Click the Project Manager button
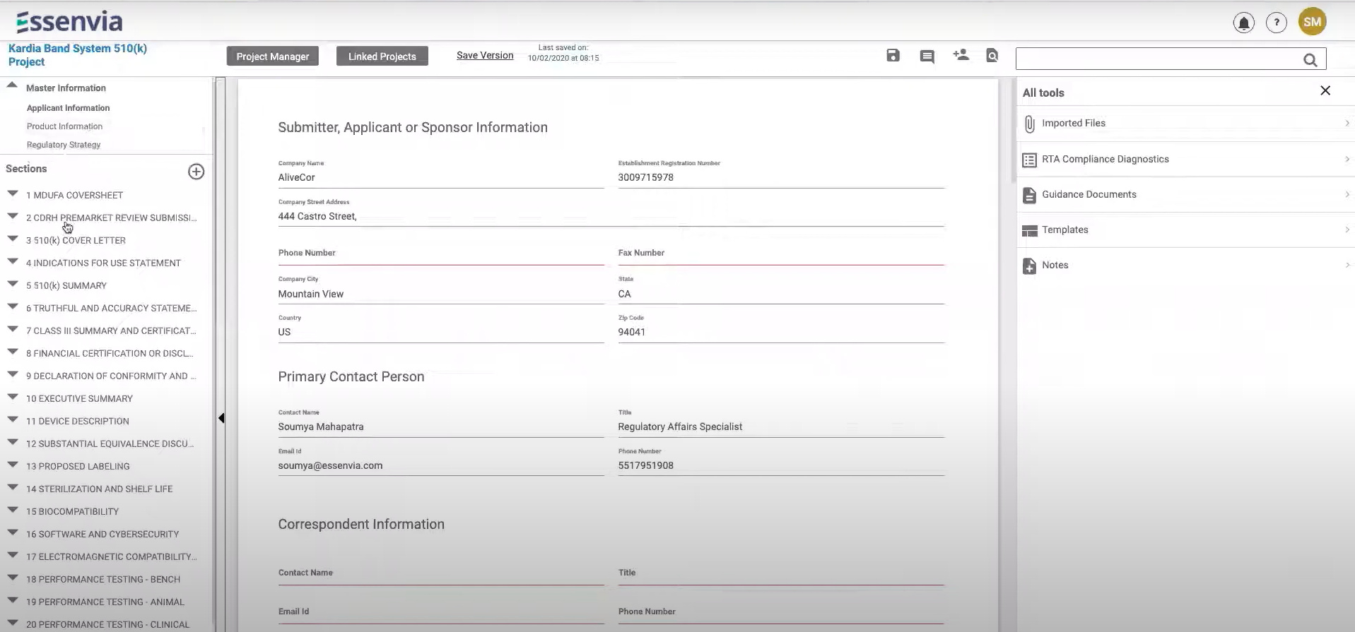1355x632 pixels. pyautogui.click(x=272, y=56)
